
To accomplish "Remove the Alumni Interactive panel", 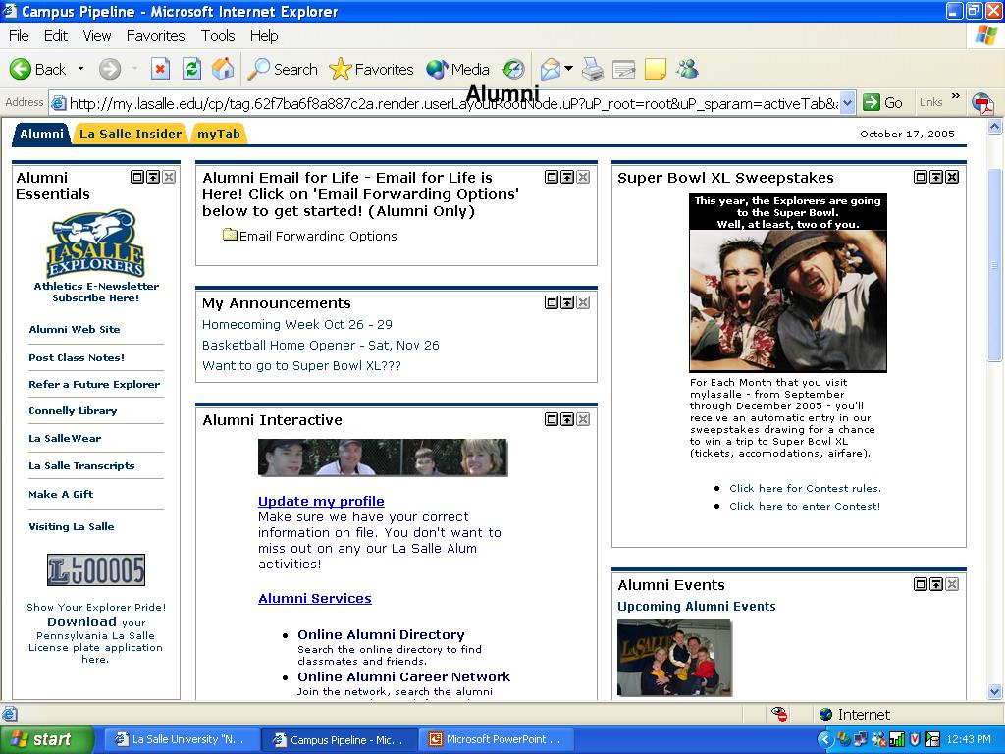I will point(583,419).
